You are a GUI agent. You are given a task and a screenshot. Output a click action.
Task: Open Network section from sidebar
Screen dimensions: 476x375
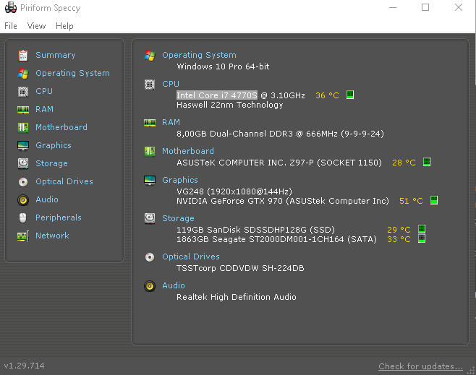coord(52,236)
